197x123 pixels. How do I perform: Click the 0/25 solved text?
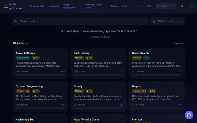point(22,105)
